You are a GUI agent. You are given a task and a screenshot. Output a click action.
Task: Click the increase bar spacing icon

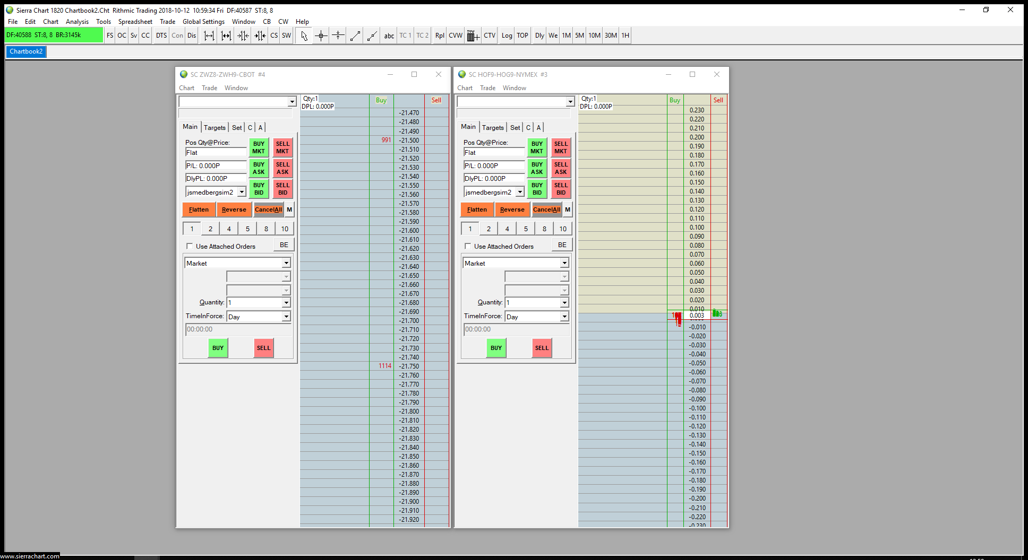(209, 36)
